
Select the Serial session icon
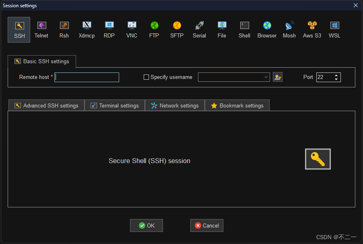(199, 29)
